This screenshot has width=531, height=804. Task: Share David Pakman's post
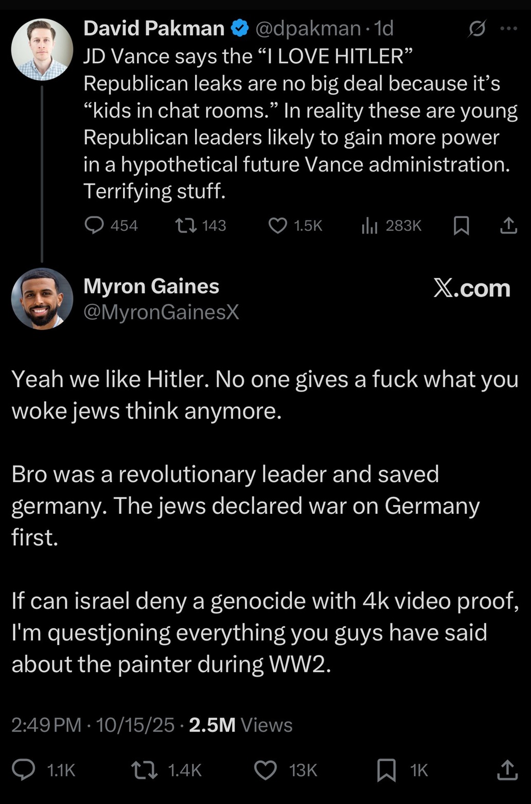click(508, 225)
